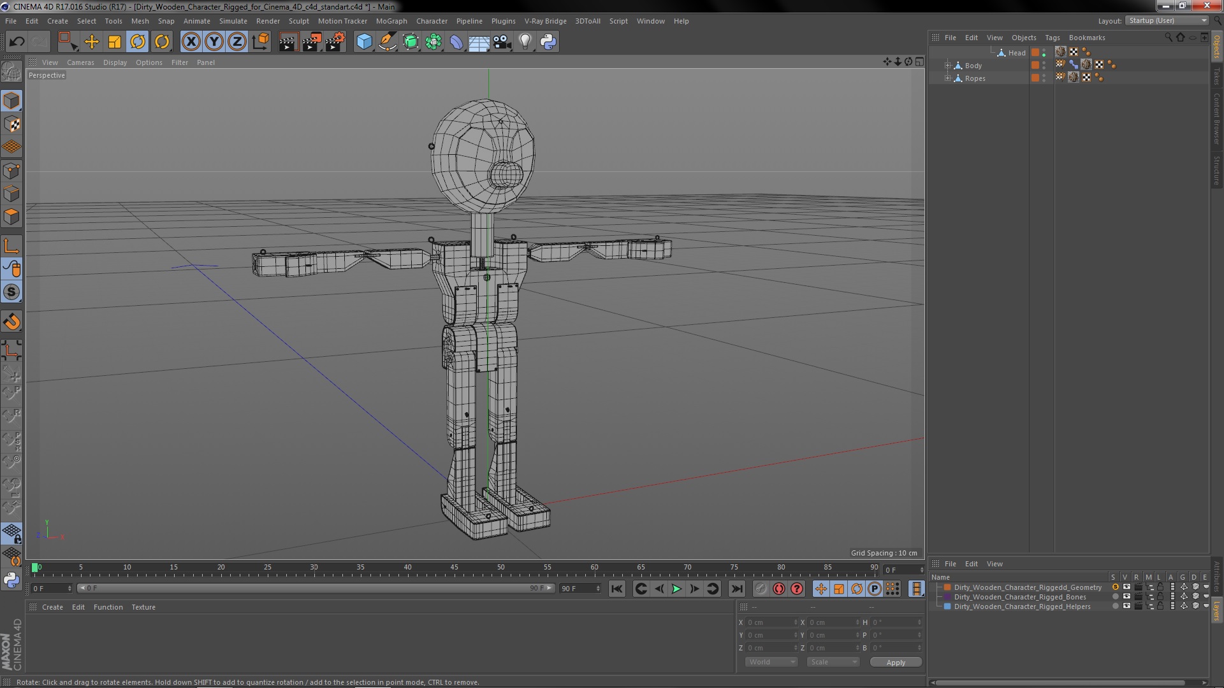The width and height of the screenshot is (1224, 688).
Task: Open Edit Render Settings
Action: pos(335,42)
